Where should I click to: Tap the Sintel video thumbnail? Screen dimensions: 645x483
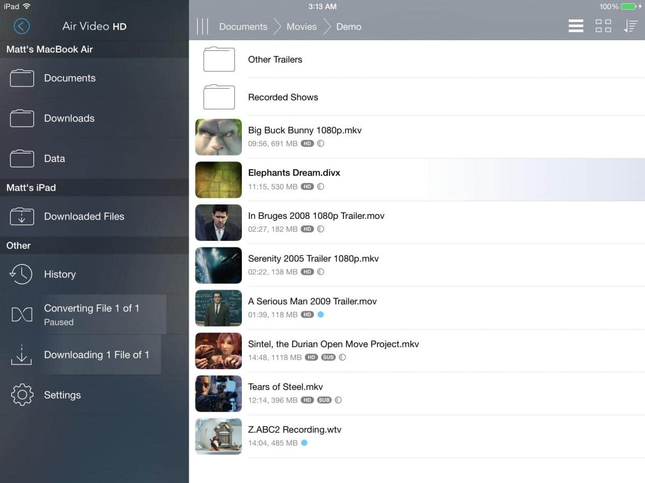pos(218,351)
